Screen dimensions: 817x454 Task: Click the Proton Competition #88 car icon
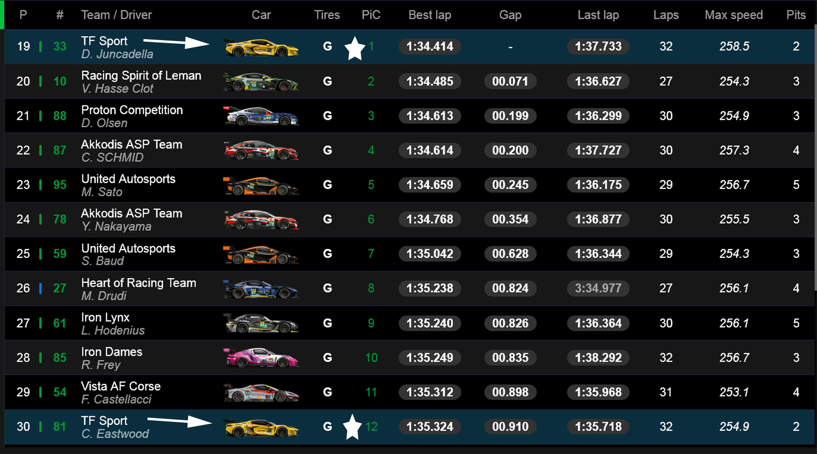click(261, 116)
